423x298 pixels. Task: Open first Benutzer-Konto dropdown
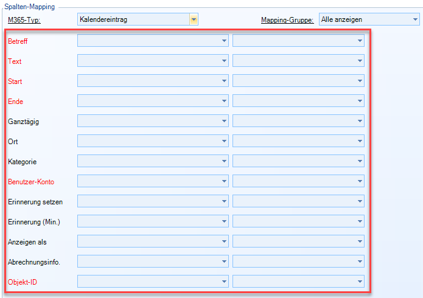pyautogui.click(x=153, y=181)
